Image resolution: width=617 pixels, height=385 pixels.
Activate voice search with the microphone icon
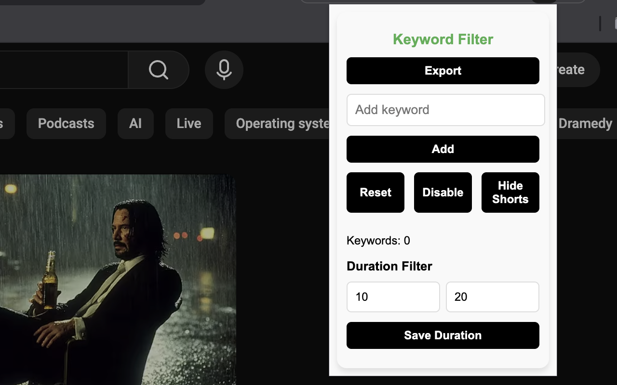tap(224, 70)
